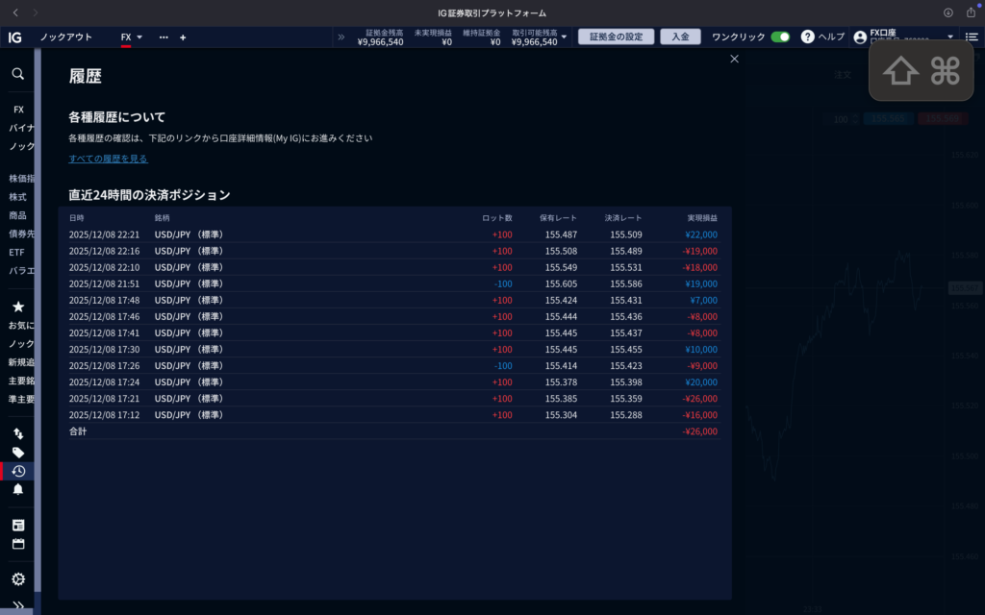This screenshot has width=985, height=615.
Task: Click the 入金 deposit button
Action: (x=680, y=37)
